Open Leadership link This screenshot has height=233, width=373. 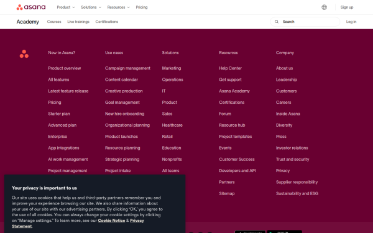[287, 80]
